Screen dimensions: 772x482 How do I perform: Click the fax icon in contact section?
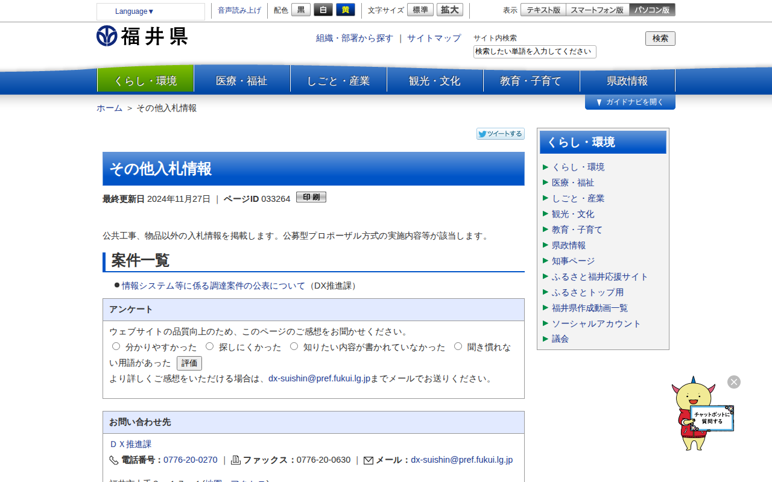pos(236,460)
